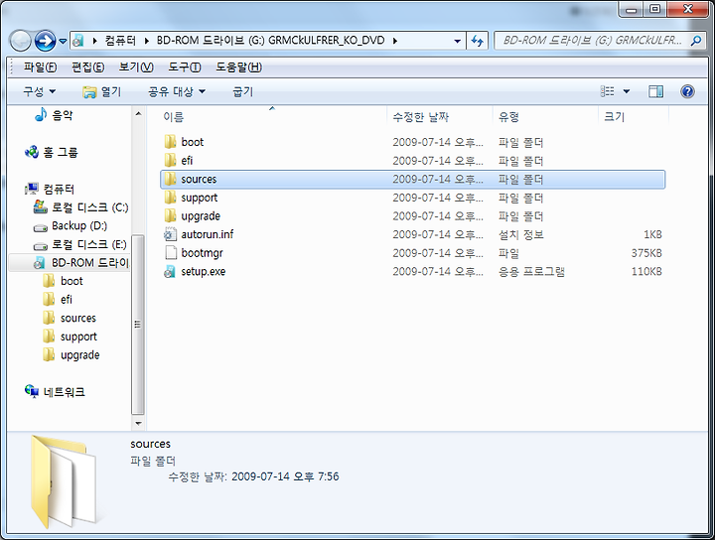Screen dimensions: 715x540
Task: Click the change view icon
Action: point(607,91)
